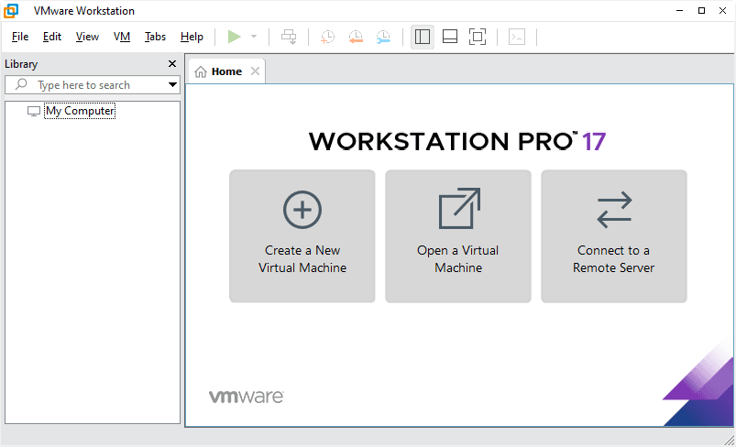Close the Library panel
This screenshot has width=736, height=447.
tap(171, 64)
